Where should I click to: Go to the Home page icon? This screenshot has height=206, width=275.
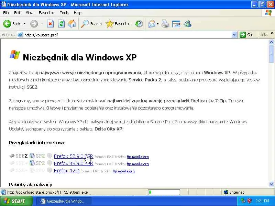[72, 24]
